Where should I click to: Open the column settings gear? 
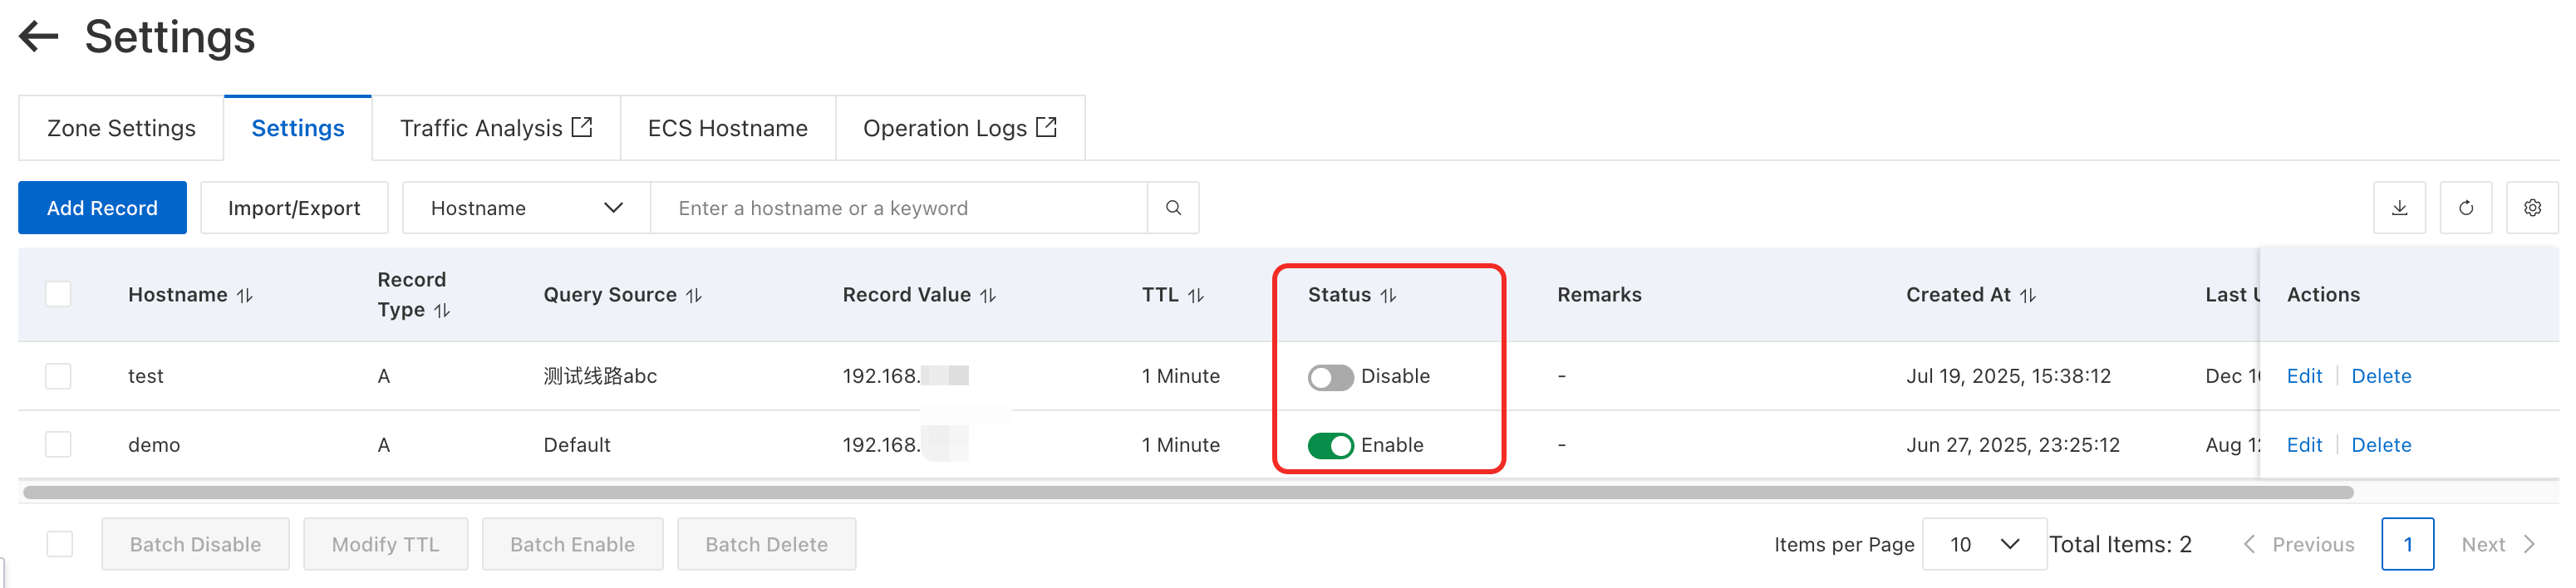coord(2531,208)
